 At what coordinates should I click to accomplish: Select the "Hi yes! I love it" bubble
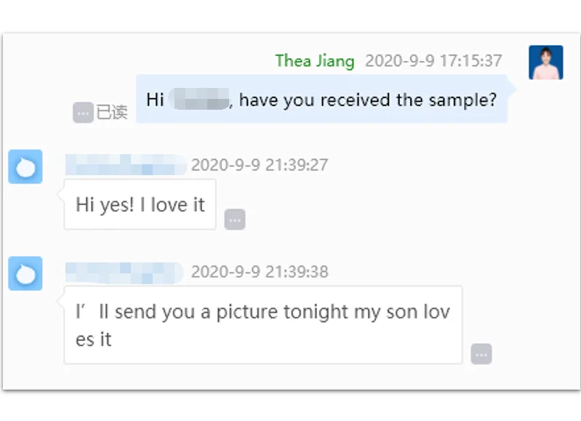[140, 204]
